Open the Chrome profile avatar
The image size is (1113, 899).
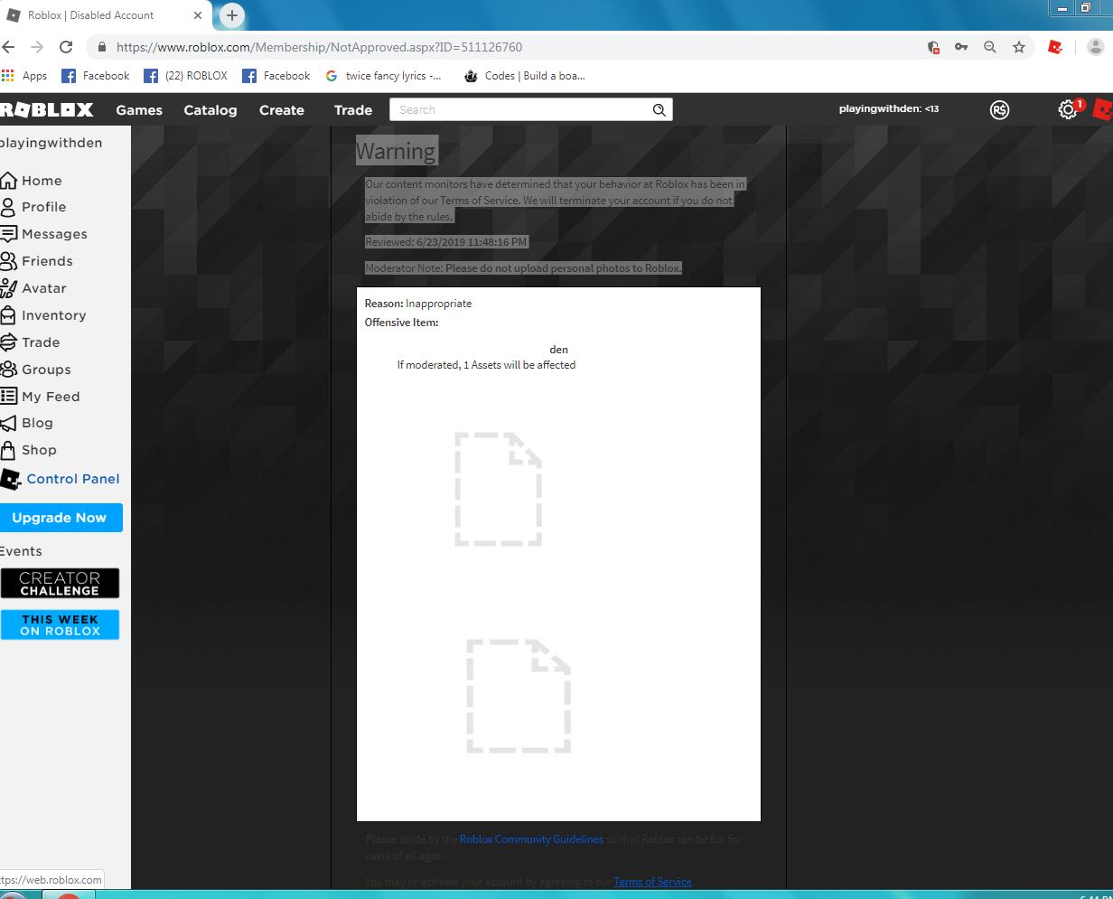tap(1097, 47)
